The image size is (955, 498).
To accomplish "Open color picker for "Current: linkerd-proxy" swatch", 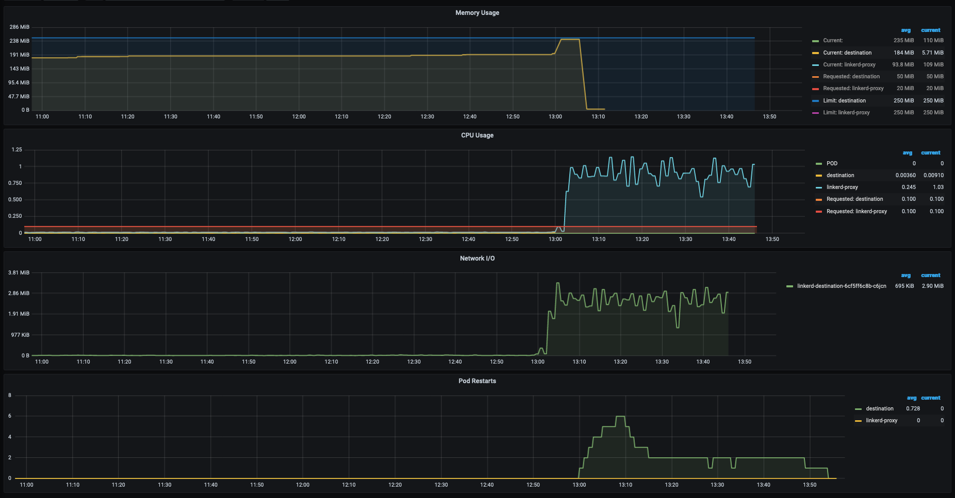I will 816,64.
